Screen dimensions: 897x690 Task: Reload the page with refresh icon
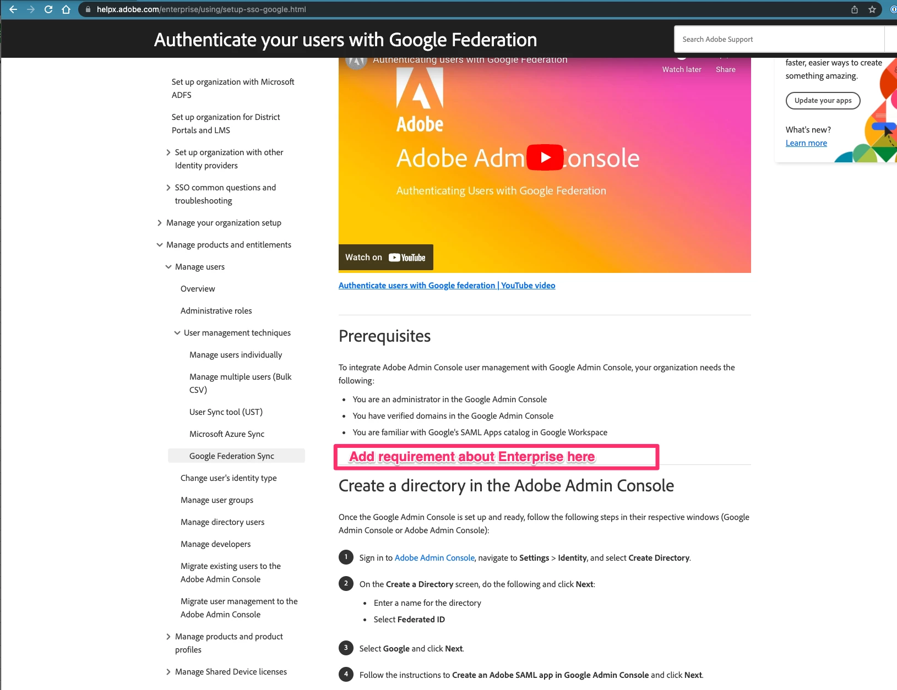[x=48, y=9]
